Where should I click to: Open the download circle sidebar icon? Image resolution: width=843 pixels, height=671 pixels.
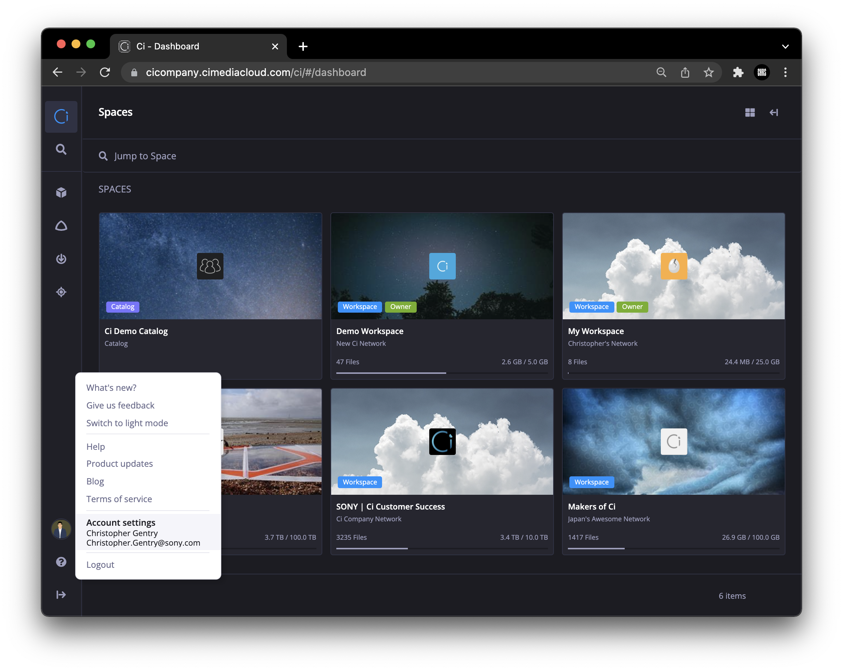coord(61,259)
